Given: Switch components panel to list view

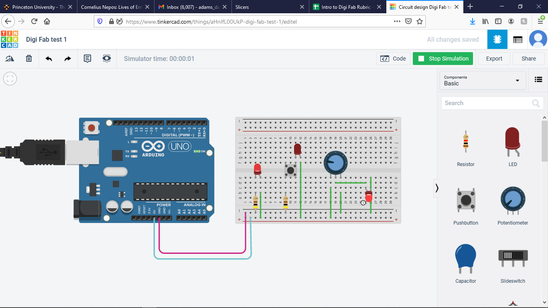Looking at the screenshot, I should pyautogui.click(x=538, y=79).
